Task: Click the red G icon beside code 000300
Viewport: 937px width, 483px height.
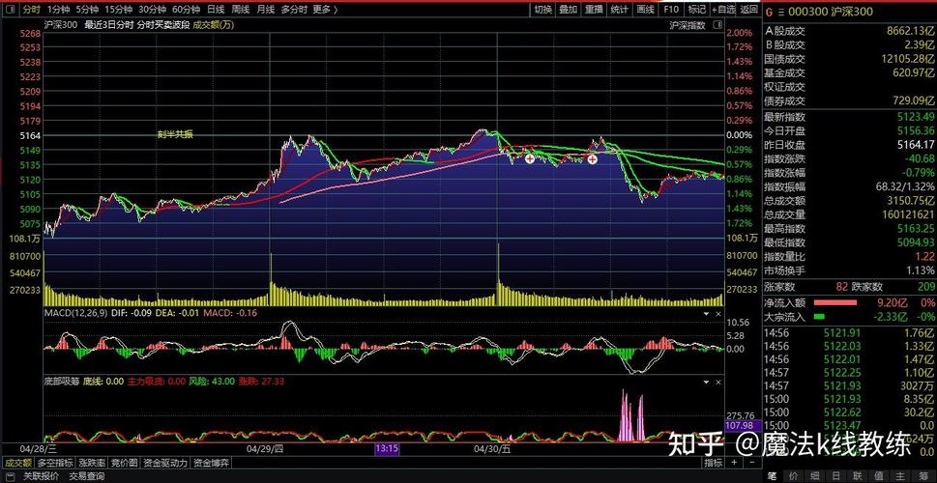Action: tap(771, 12)
